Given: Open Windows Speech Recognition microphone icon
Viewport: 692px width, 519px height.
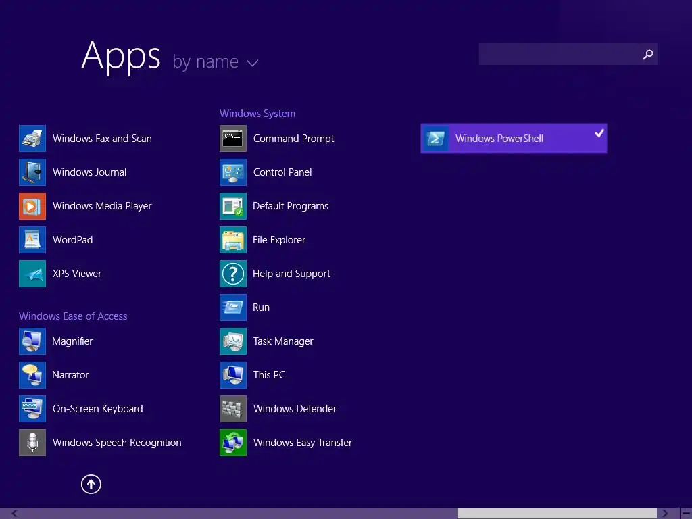Looking at the screenshot, I should [x=32, y=443].
